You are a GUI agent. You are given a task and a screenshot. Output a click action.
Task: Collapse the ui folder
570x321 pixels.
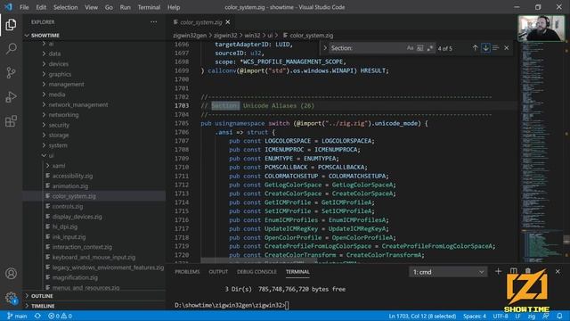tap(94, 155)
